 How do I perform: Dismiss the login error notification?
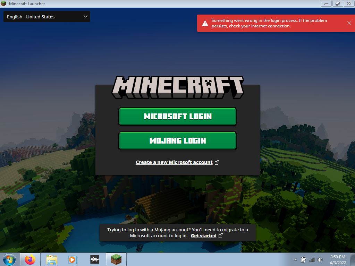349,23
